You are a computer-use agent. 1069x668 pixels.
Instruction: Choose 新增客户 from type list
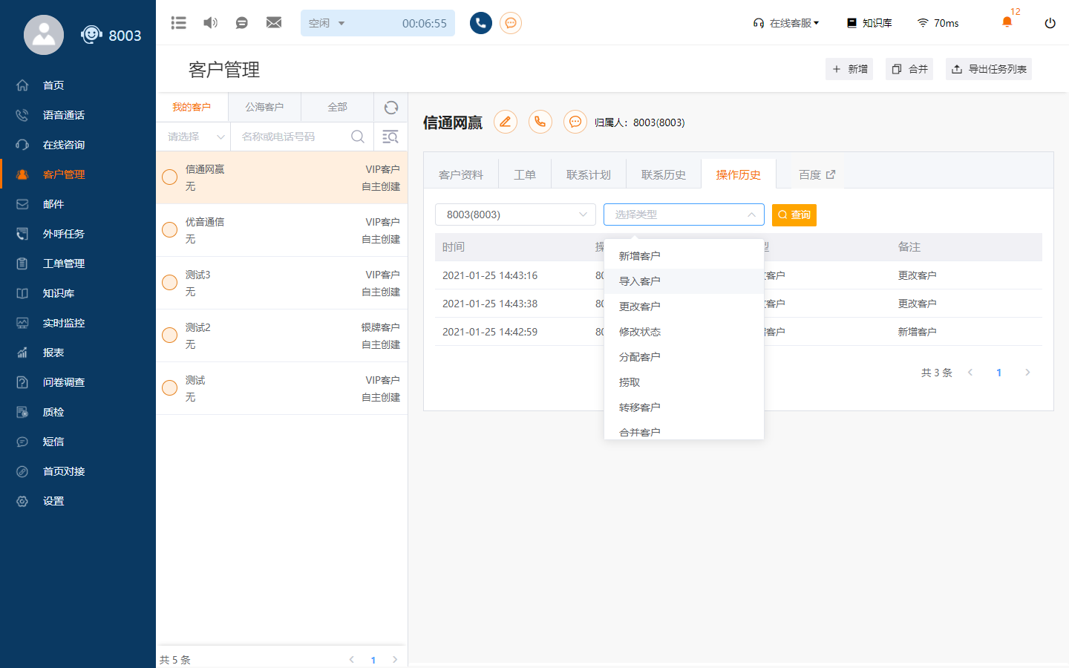point(684,256)
